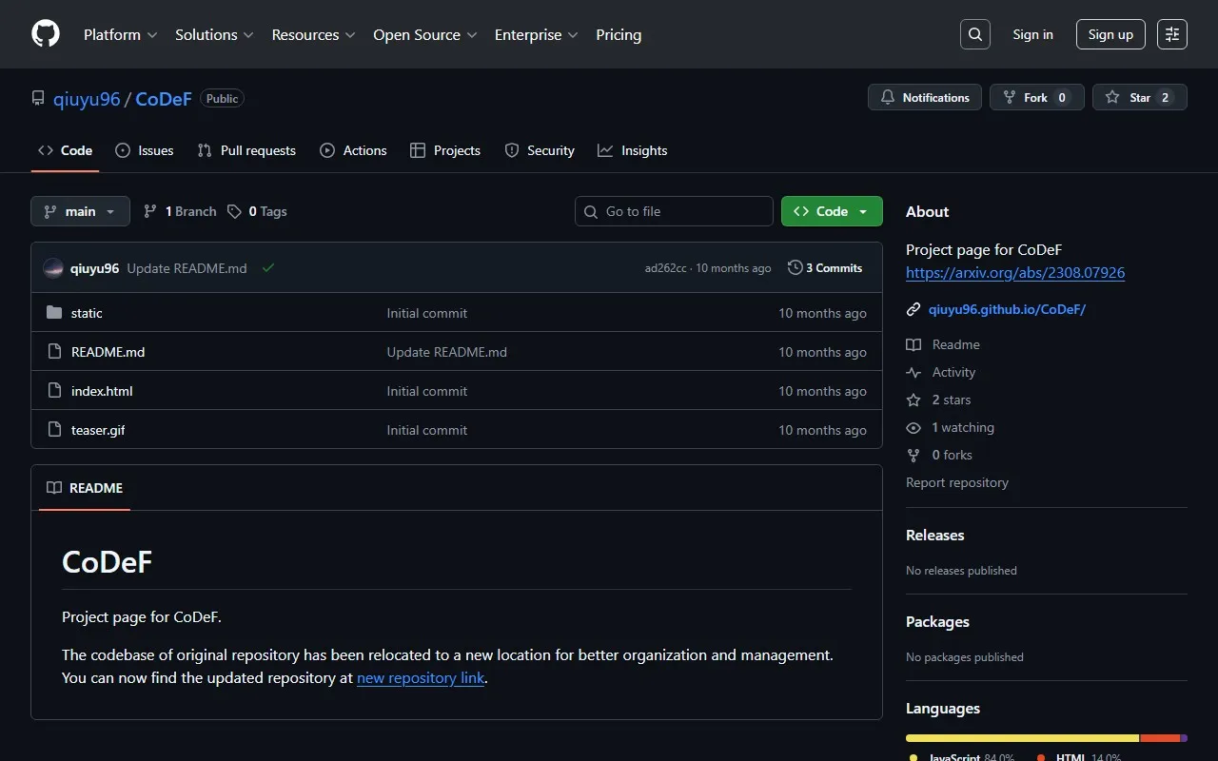Click qiuyu96 avatar in commit row
The image size is (1218, 761).
pos(54,268)
